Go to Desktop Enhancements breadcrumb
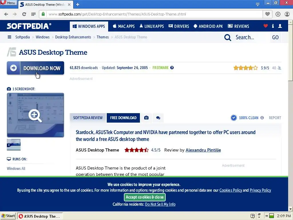This screenshot has height=220, width=293. 73,37
